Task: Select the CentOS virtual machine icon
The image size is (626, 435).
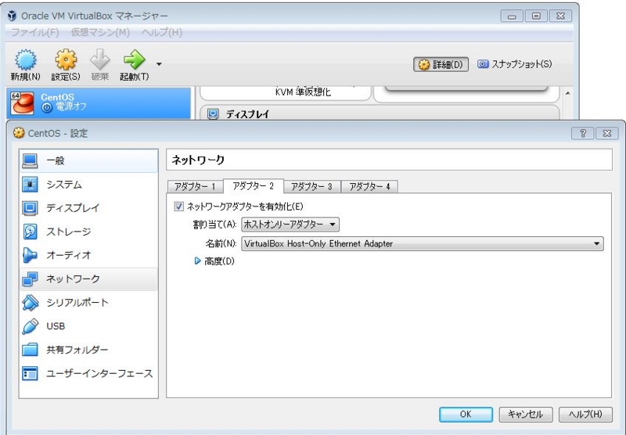Action: (23, 103)
